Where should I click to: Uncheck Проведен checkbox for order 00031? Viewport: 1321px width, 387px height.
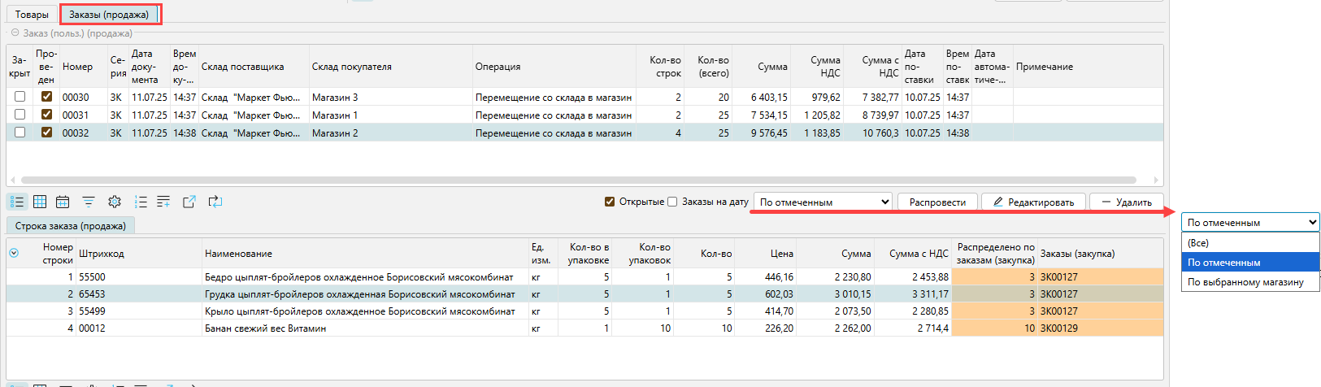point(46,115)
